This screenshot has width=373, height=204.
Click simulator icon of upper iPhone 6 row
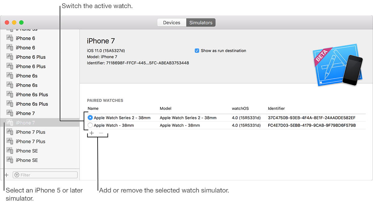click(x=10, y=38)
